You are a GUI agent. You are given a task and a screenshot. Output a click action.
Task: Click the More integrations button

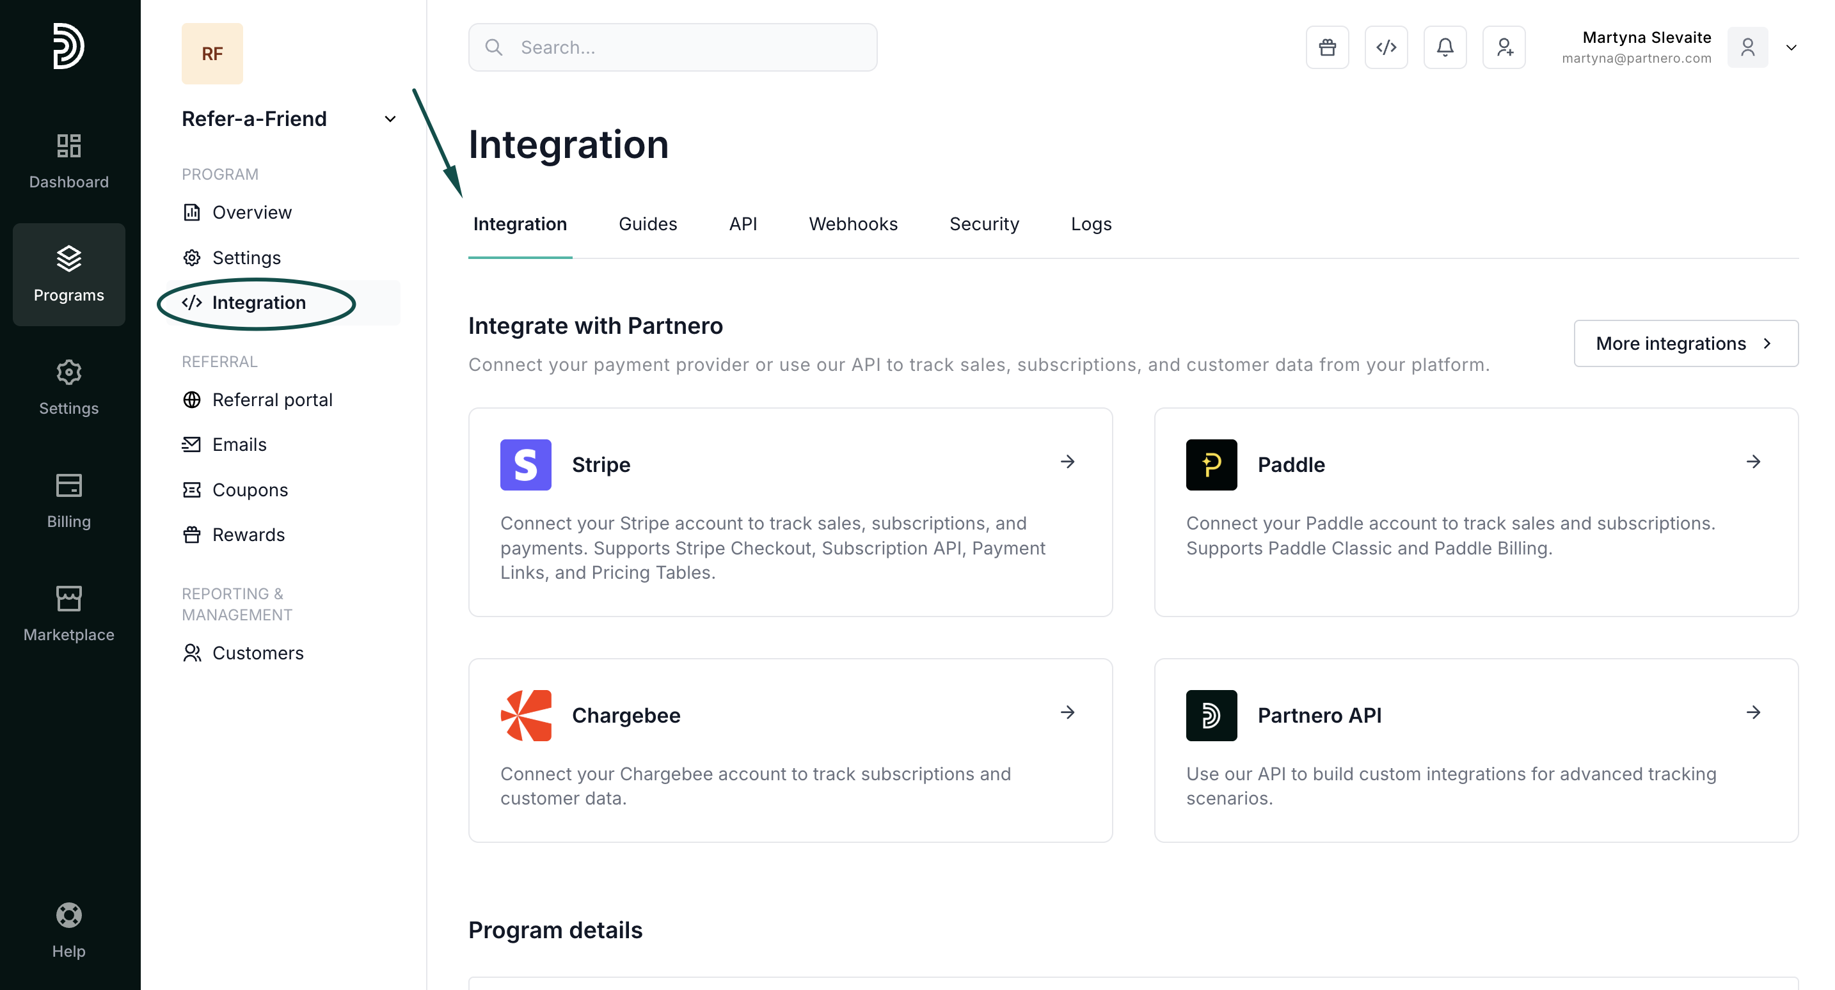[1685, 343]
